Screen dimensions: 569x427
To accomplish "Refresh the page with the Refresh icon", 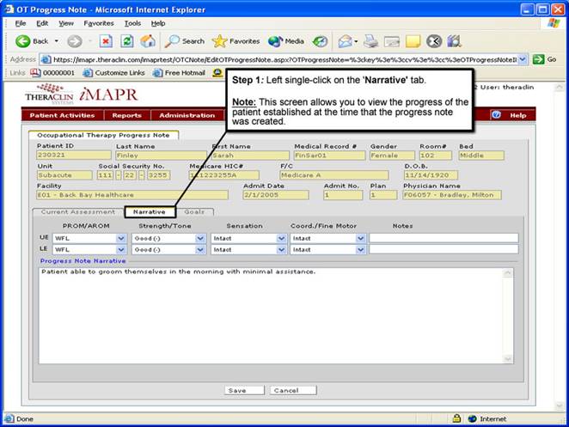I will click(x=126, y=40).
